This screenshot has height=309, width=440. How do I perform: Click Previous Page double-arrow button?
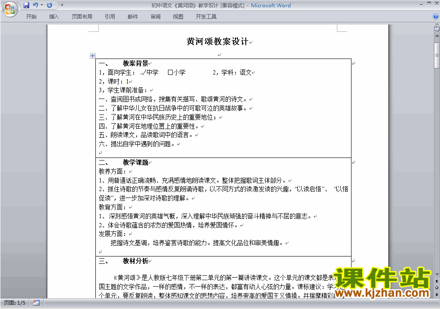(437, 281)
